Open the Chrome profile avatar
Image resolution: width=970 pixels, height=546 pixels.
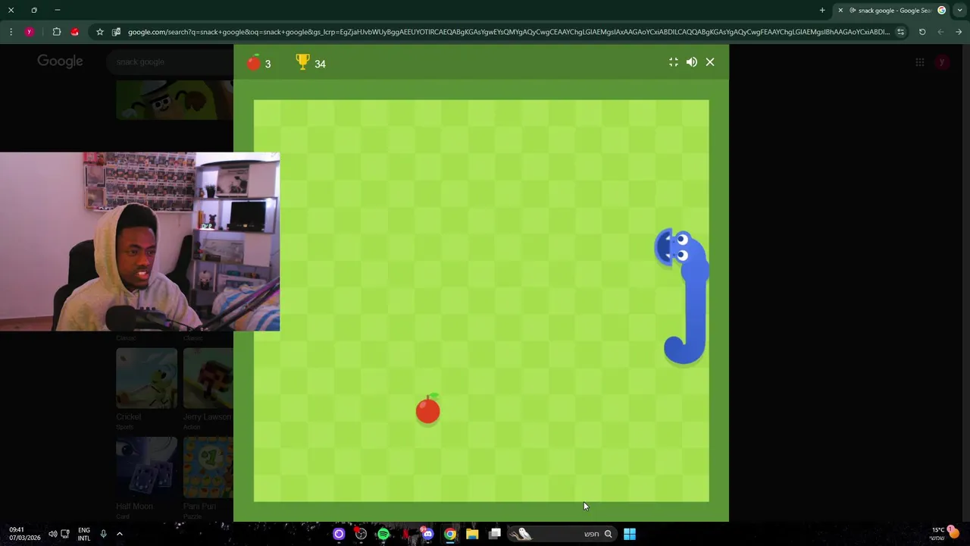pos(30,32)
